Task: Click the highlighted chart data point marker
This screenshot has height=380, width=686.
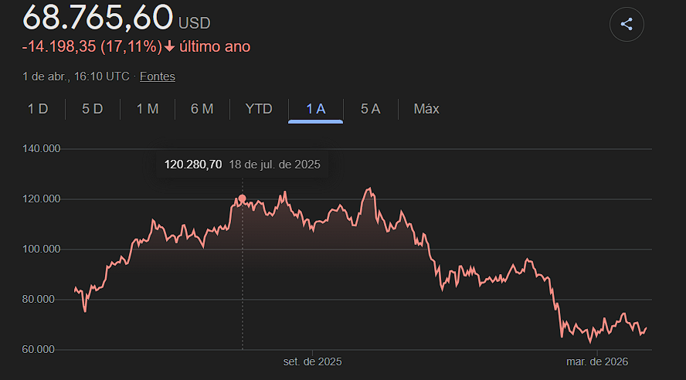Action: pos(243,198)
